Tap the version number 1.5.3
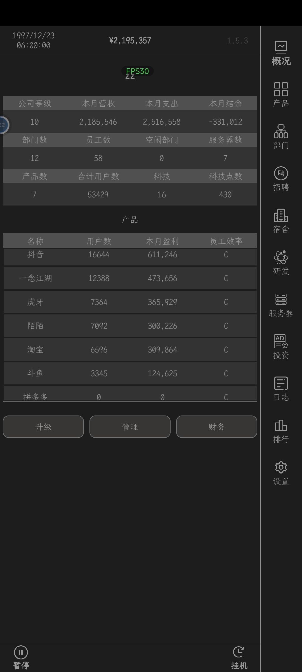This screenshot has width=302, height=672. coord(237,41)
